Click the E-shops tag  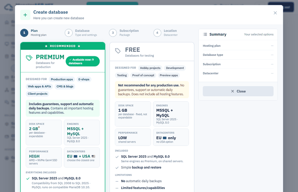[84, 79]
